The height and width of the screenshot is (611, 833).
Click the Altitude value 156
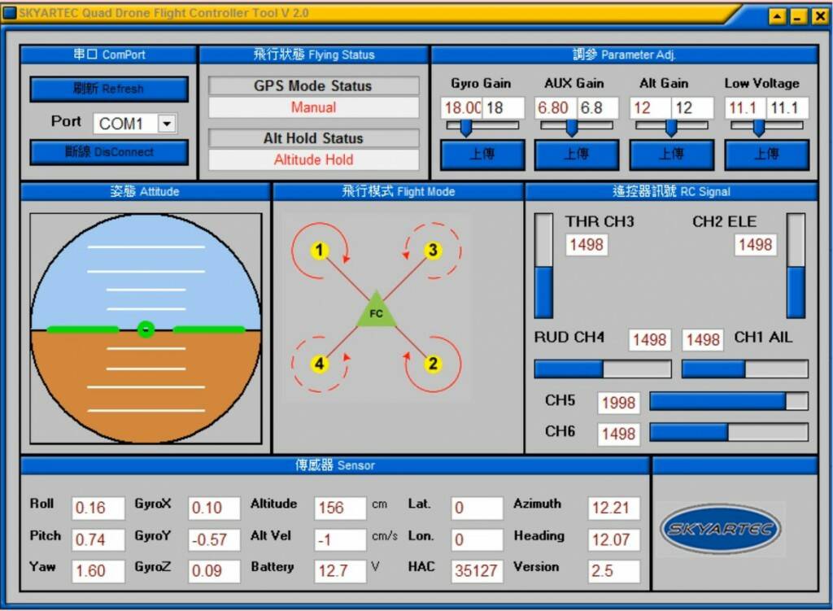click(340, 508)
